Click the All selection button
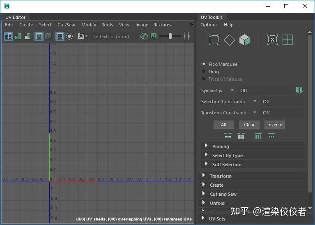Image resolution: width=315 pixels, height=225 pixels. [x=223, y=125]
